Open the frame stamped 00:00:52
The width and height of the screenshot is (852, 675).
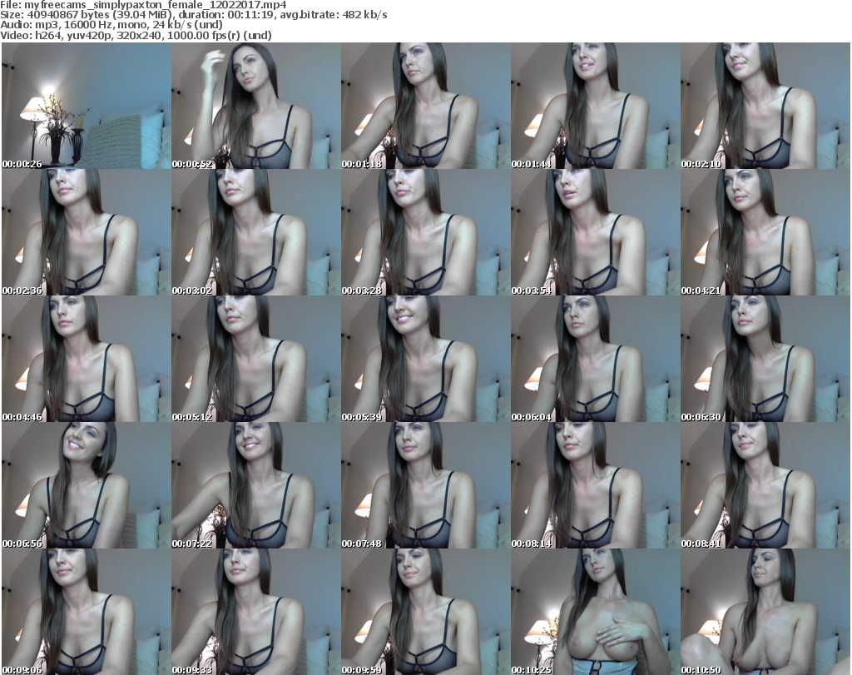(x=256, y=106)
